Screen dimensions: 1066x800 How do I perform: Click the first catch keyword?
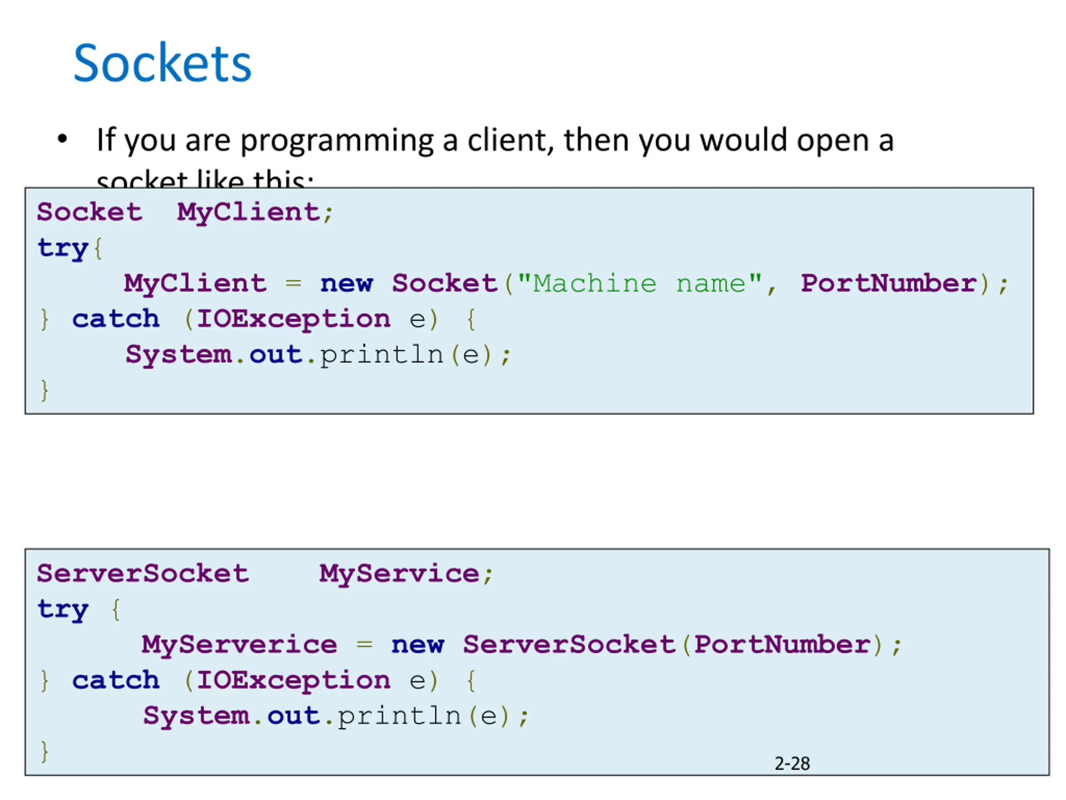(116, 319)
